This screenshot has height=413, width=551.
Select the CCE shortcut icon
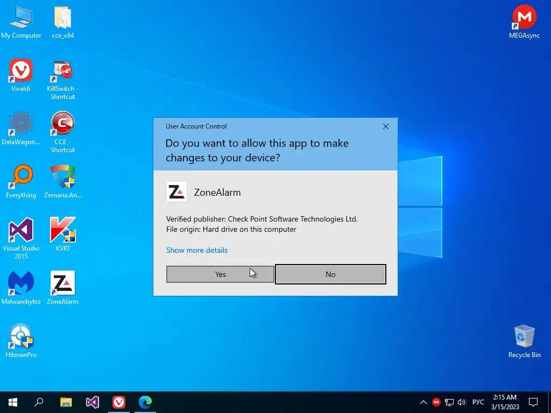click(62, 132)
